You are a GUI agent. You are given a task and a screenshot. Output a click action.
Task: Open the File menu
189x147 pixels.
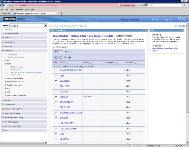tap(2, 9)
